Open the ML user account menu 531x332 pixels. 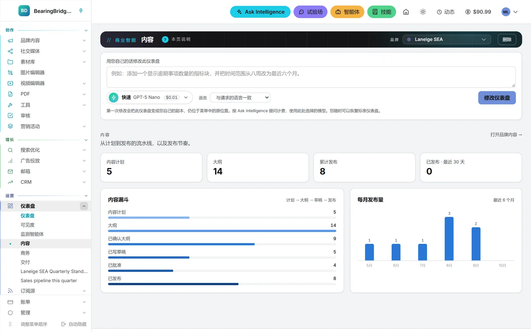point(510,12)
